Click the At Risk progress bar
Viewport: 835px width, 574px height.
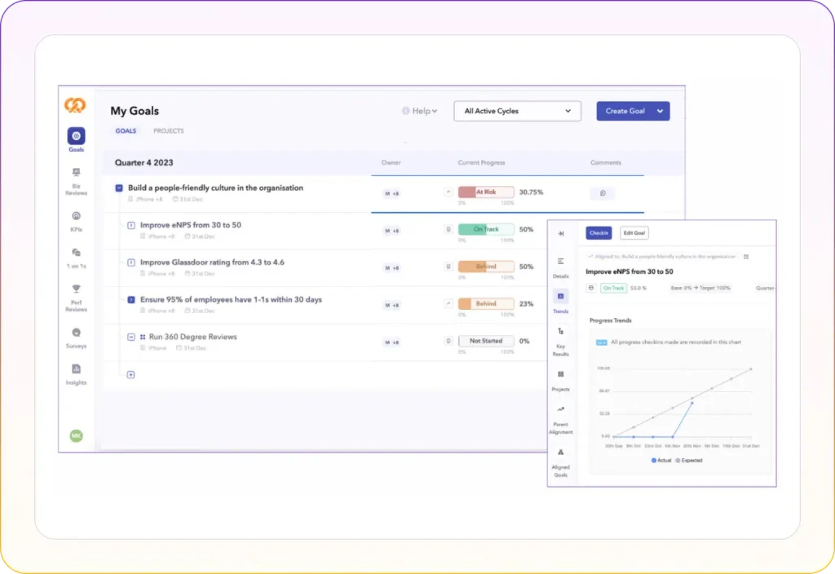486,192
